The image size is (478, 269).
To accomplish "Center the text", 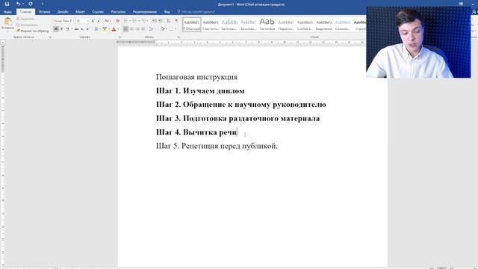I will click(x=131, y=29).
